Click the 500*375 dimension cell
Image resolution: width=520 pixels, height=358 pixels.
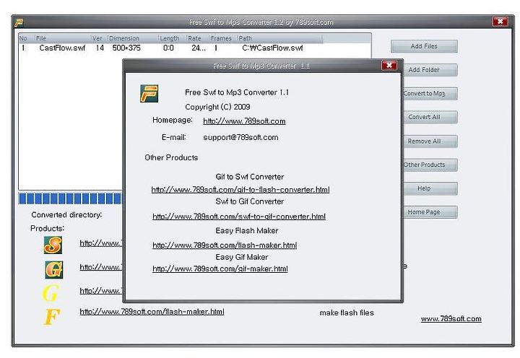(126, 48)
